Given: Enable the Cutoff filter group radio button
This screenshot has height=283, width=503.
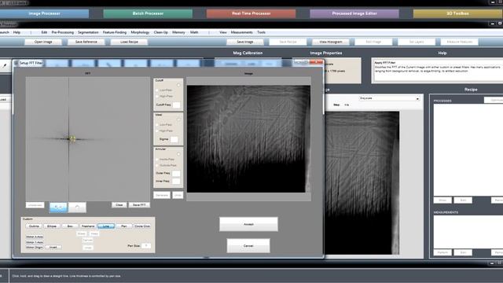Looking at the screenshot, I should tap(178, 85).
